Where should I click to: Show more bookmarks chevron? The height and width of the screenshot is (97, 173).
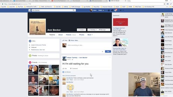coord(167,7)
